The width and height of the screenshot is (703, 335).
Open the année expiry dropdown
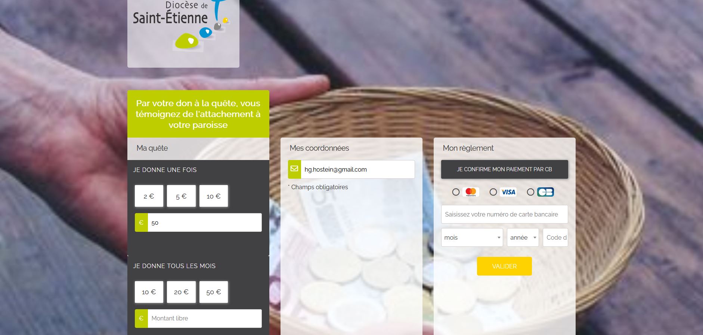(x=523, y=237)
